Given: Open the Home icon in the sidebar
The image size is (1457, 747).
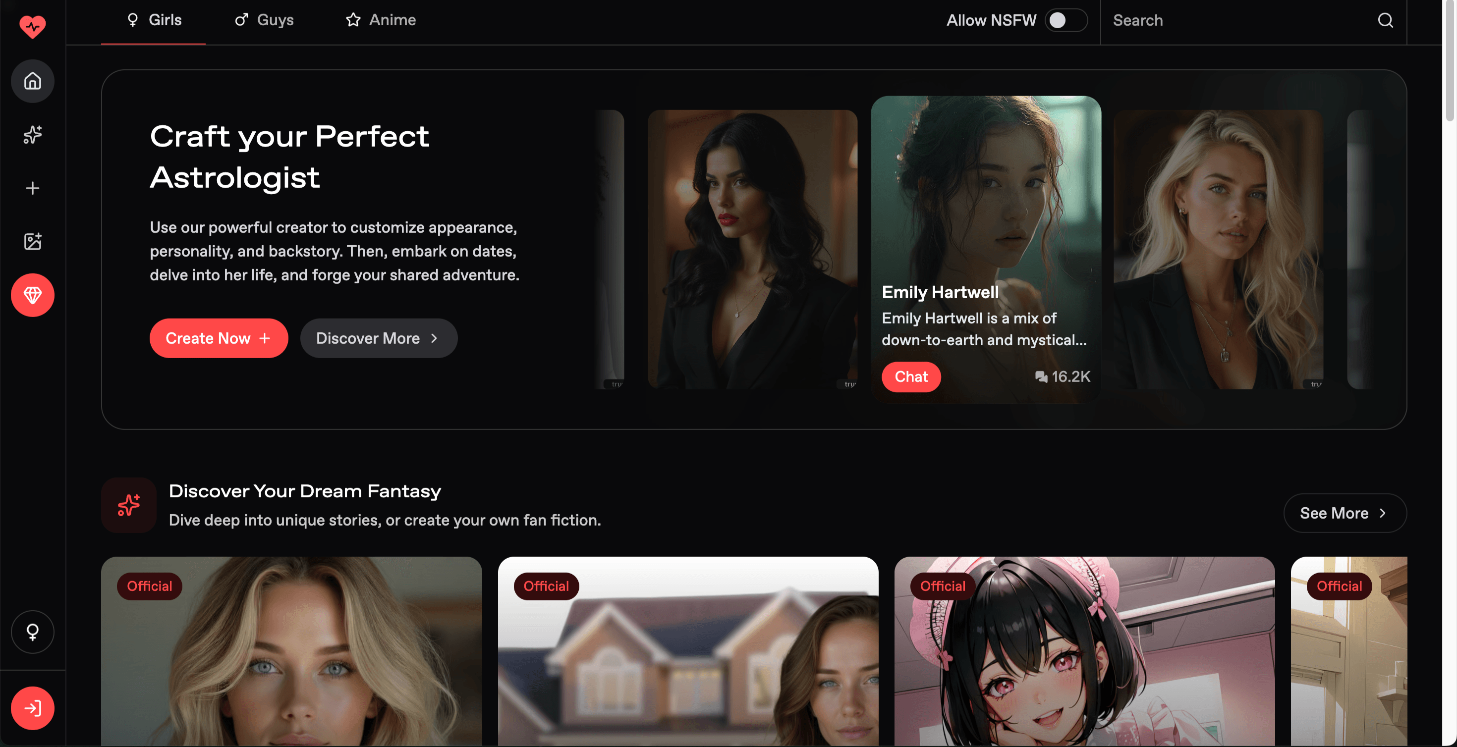Looking at the screenshot, I should click(x=32, y=81).
